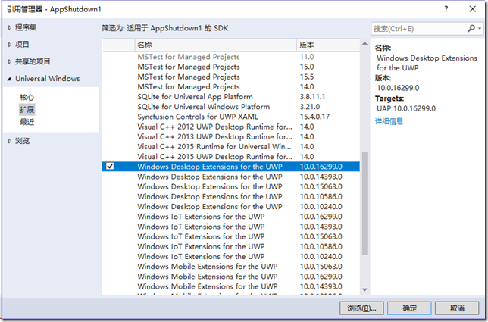Click the UAP 10.0.16299.0 target text

pos(406,108)
